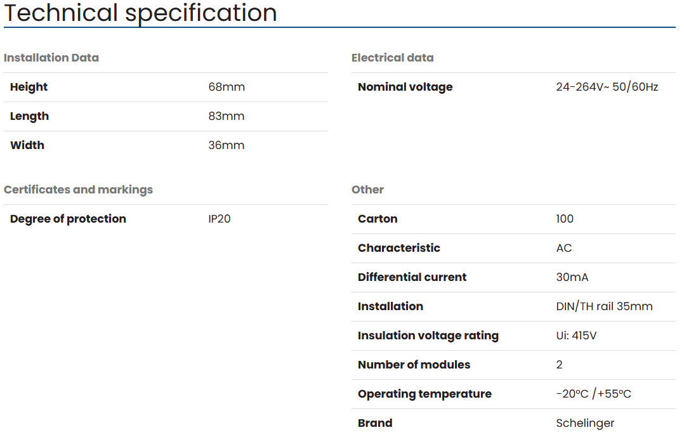Select the 83mm length value
The height and width of the screenshot is (437, 684).
click(226, 116)
